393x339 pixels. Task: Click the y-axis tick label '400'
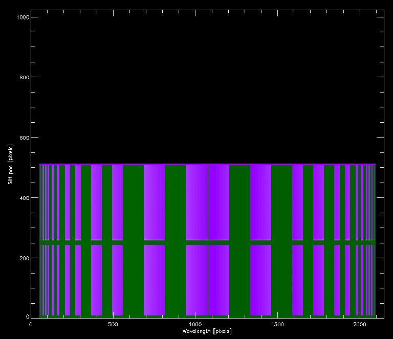[x=25, y=198]
